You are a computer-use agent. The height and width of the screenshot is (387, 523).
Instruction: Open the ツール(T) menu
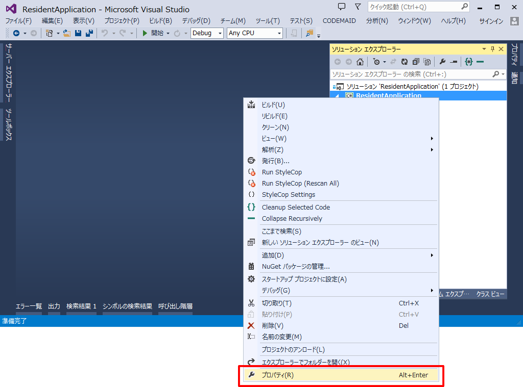tap(268, 20)
